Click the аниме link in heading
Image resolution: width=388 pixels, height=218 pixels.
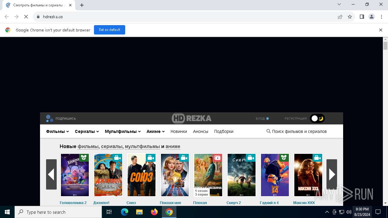pyautogui.click(x=173, y=147)
